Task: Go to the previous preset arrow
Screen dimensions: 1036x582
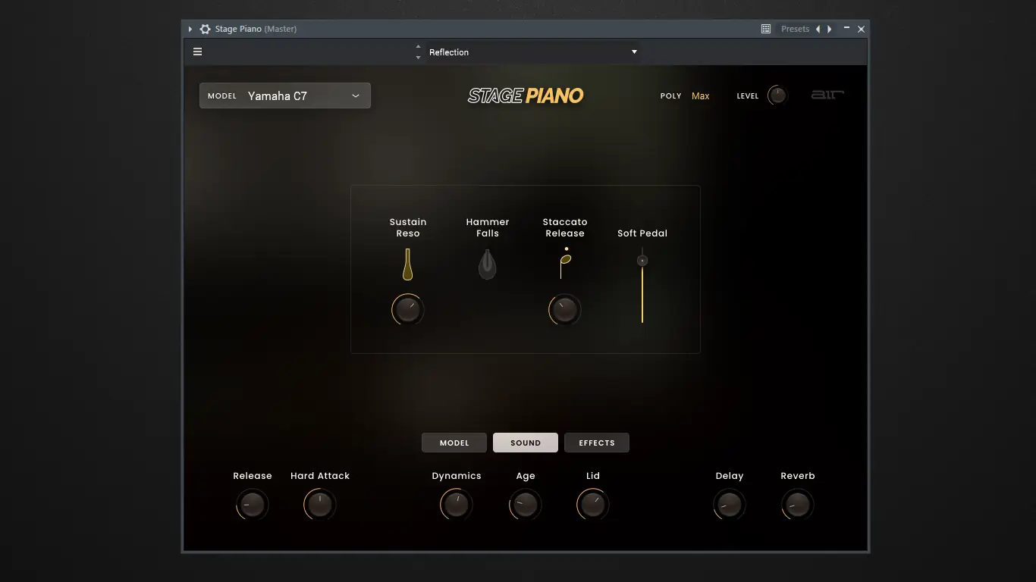Action: tap(818, 29)
